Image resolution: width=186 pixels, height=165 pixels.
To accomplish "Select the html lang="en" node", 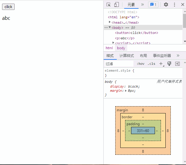I will click(123, 17).
